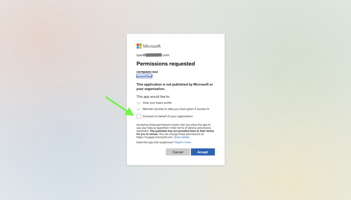351x200 pixels.
Task: Click the Report it here link
Action: [x=182, y=142]
